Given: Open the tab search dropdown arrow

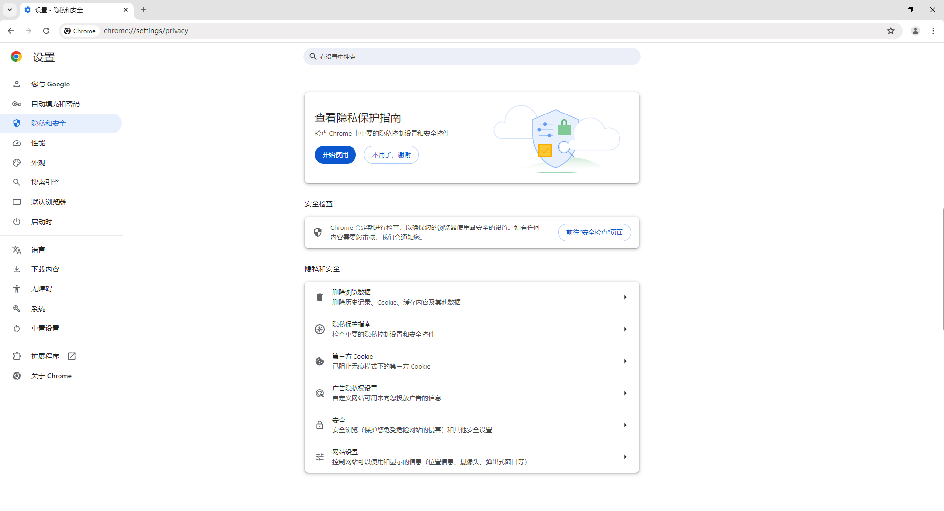Looking at the screenshot, I should point(9,10).
